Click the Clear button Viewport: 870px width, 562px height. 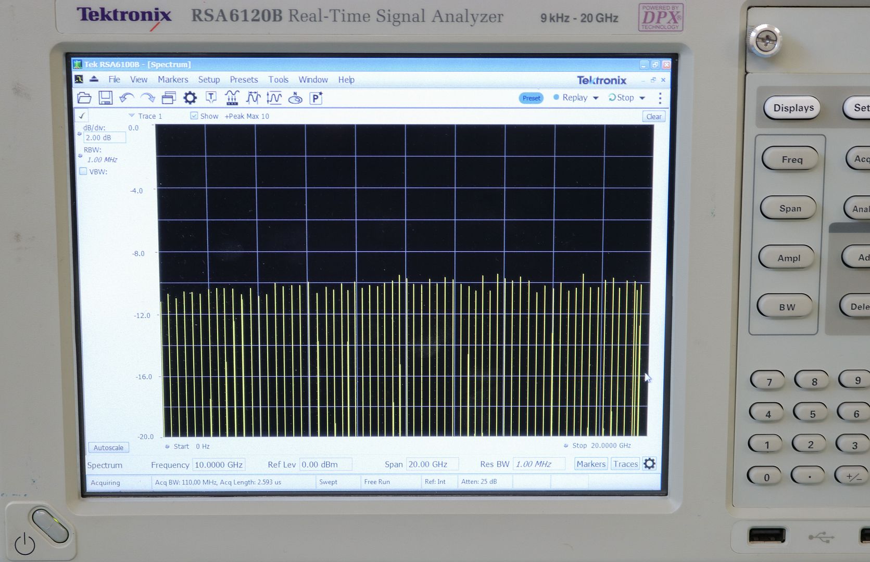[654, 117]
